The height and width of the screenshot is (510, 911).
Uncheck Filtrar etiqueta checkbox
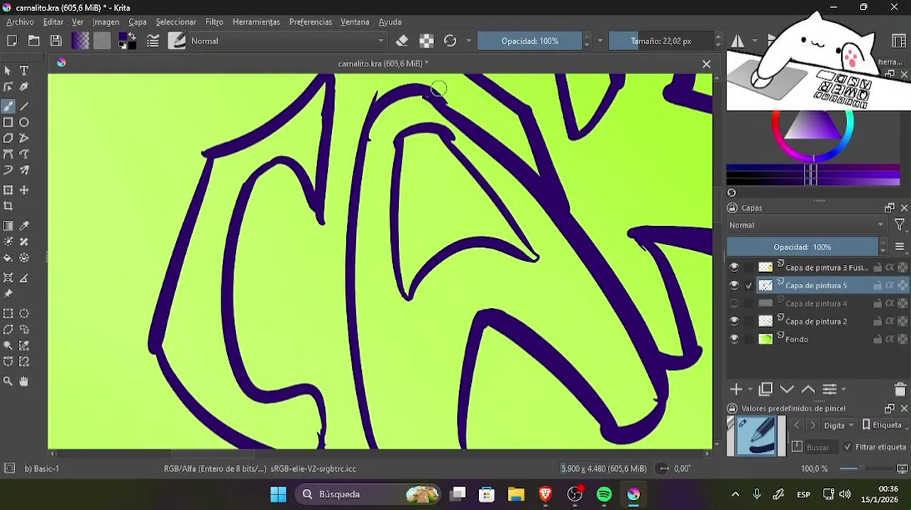(847, 447)
